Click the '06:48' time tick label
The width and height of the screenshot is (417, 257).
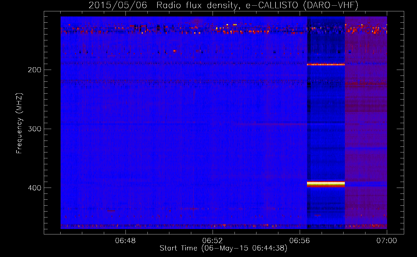126,241
